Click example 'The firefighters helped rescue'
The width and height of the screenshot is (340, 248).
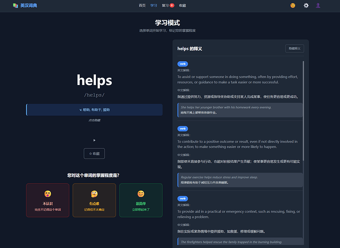(240, 242)
